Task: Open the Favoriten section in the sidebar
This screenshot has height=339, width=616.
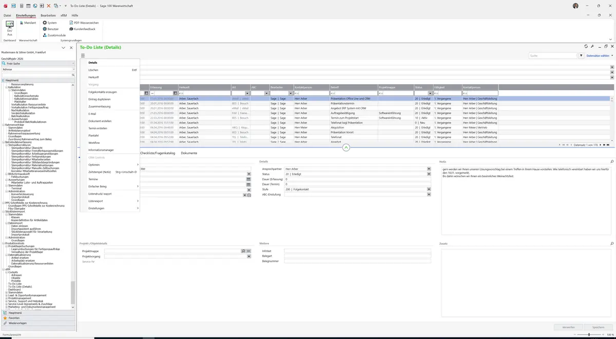Action: (x=38, y=318)
